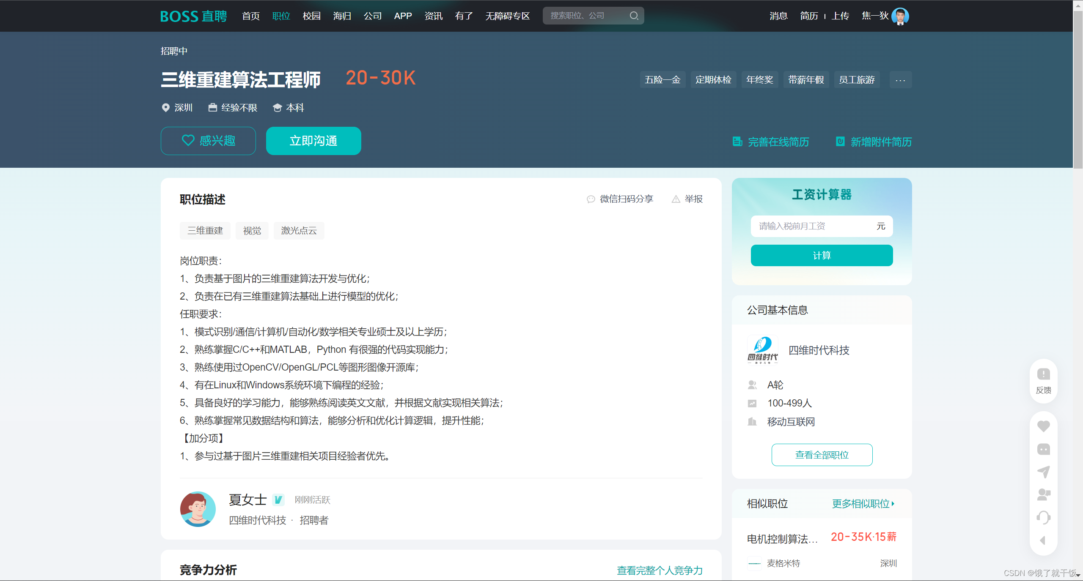
Task: Click the graduation cap icon beside 本科
Action: tap(278, 108)
